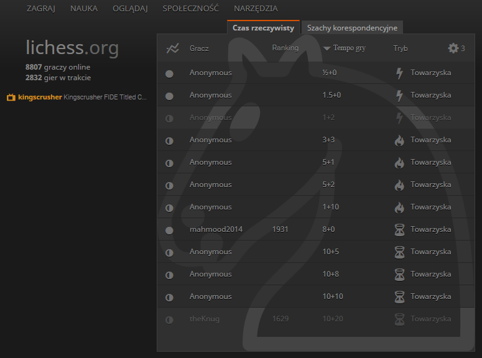Image resolution: width=482 pixels, height=358 pixels.
Task: Go to the lichess.org home logo
Action: click(x=72, y=48)
